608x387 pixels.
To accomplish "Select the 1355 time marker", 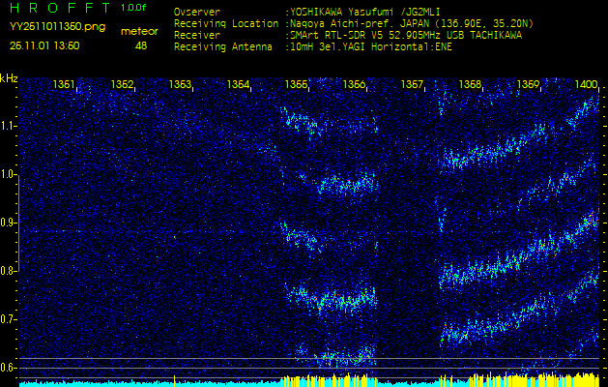I will coord(297,85).
